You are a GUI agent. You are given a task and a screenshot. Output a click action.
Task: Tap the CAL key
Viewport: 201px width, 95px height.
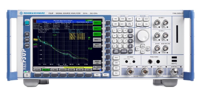tap(27, 34)
